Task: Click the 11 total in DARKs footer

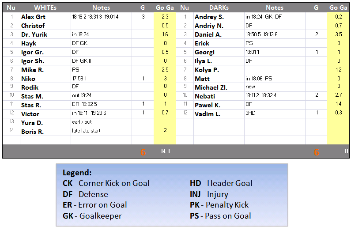Action: [346, 151]
